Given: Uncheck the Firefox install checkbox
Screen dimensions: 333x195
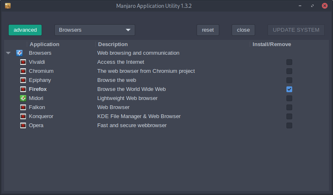Looking at the screenshot, I should point(289,89).
